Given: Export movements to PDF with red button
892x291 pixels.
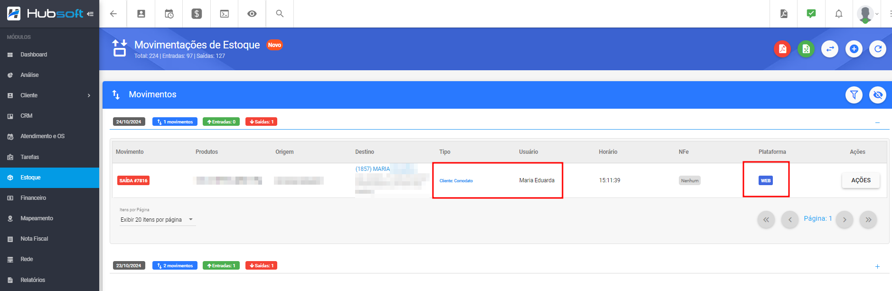Looking at the screenshot, I should tap(782, 49).
